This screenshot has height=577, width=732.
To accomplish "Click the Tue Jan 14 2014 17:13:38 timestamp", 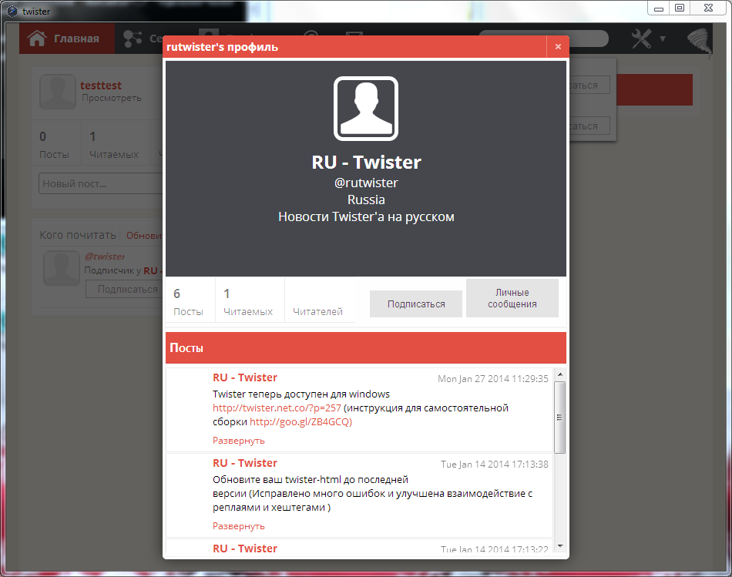I will [495, 464].
